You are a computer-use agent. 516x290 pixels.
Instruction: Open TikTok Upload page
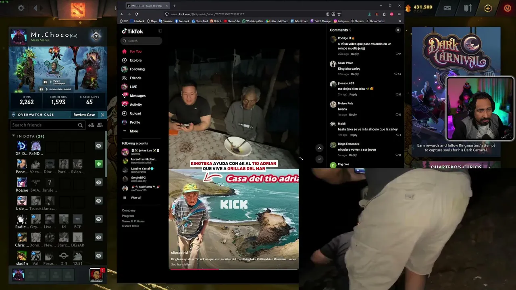(x=135, y=114)
